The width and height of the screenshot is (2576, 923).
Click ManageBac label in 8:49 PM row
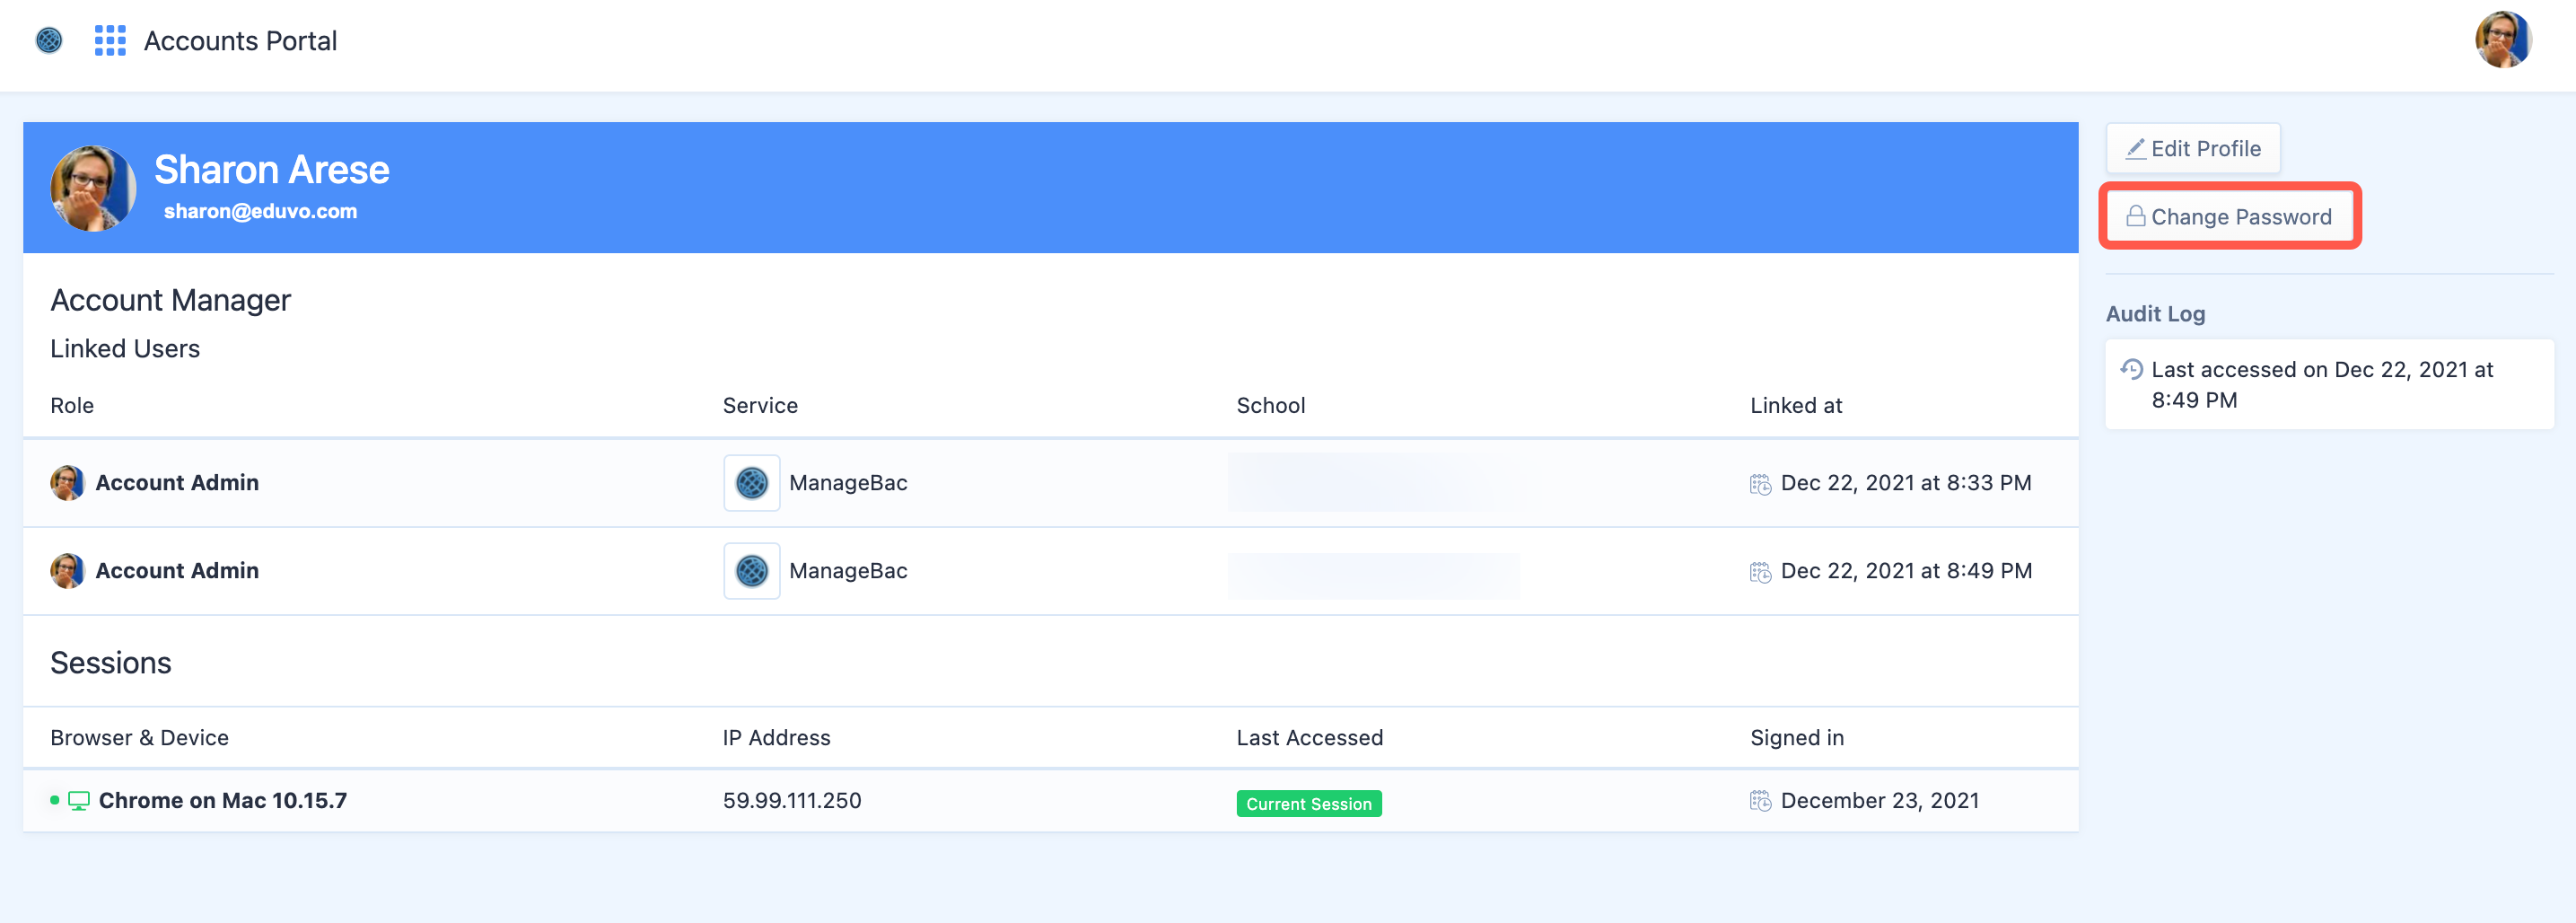click(848, 571)
